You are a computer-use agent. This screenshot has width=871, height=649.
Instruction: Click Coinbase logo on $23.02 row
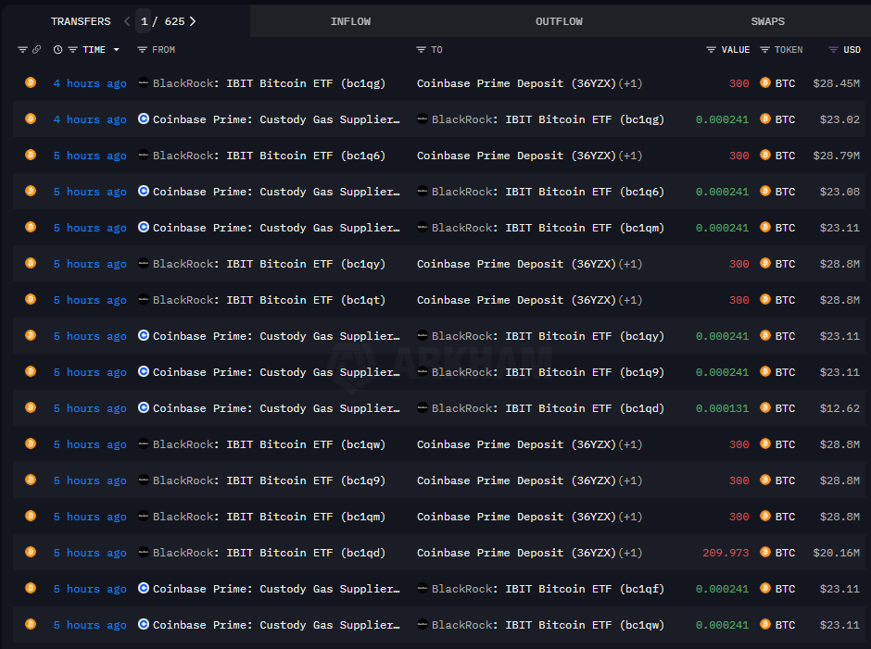144,119
